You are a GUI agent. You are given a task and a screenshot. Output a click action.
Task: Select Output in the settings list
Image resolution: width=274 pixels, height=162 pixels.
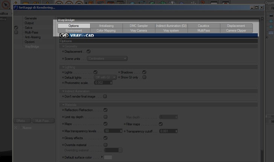coord(29,23)
